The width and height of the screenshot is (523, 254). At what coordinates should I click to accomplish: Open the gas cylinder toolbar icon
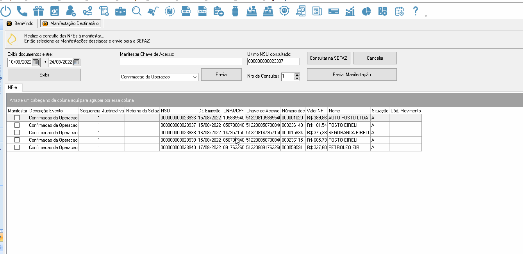235,11
